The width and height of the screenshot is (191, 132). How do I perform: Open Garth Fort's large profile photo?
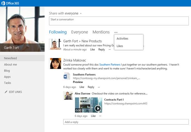tap(22, 29)
